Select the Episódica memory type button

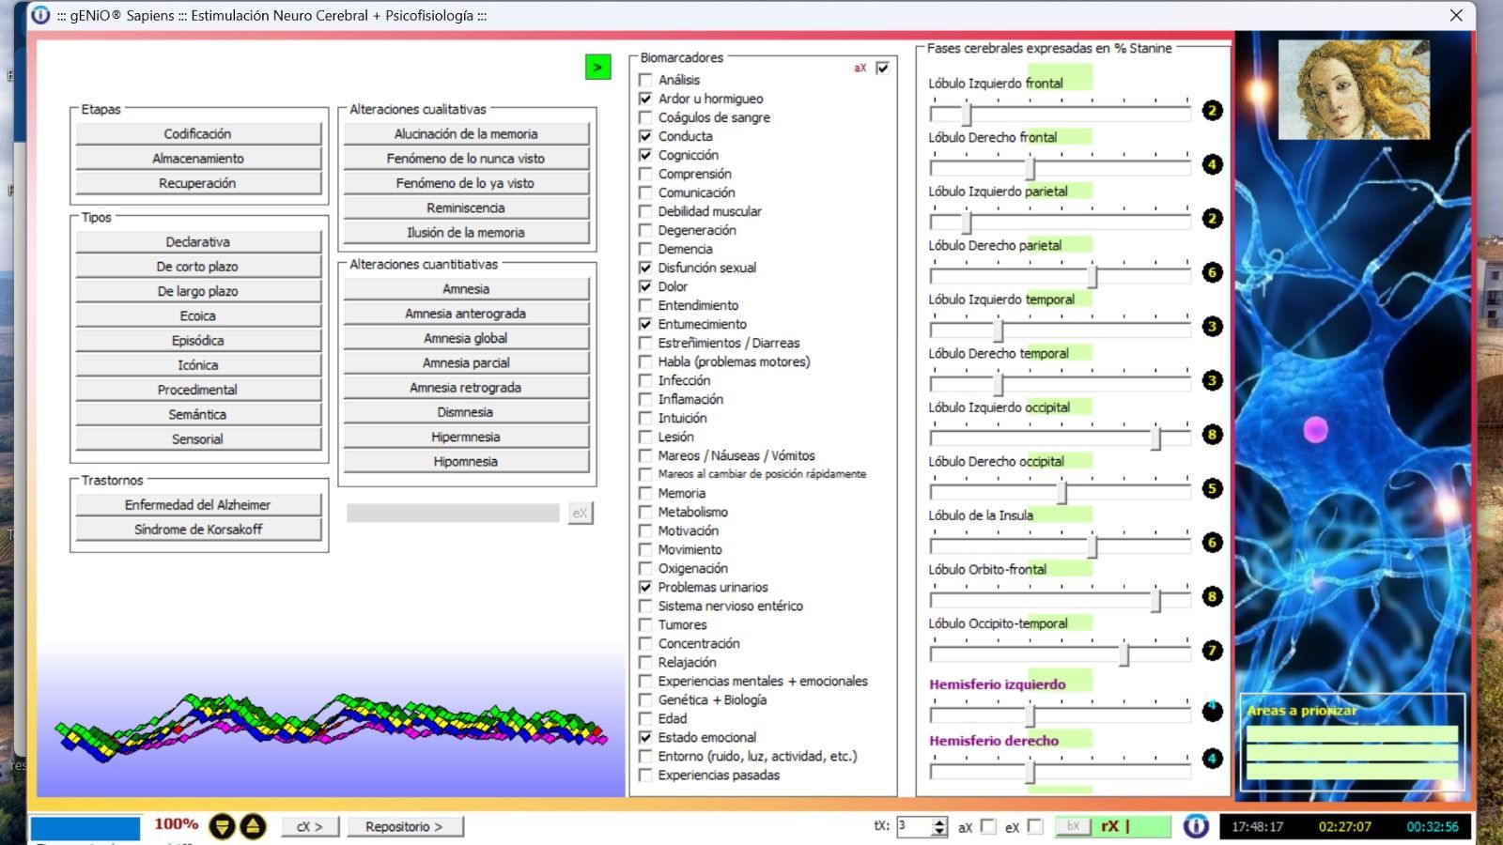pos(198,340)
